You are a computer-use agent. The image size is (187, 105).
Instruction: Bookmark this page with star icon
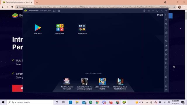pyautogui.click(x=174, y=7)
